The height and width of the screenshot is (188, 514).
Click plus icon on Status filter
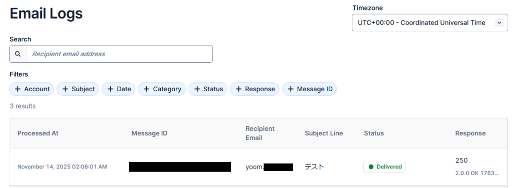point(197,89)
